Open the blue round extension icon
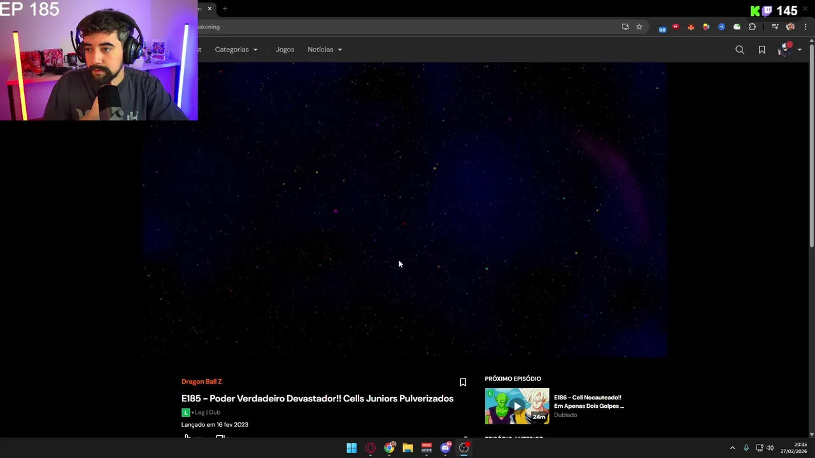Viewport: 815px width, 458px height. click(x=721, y=27)
